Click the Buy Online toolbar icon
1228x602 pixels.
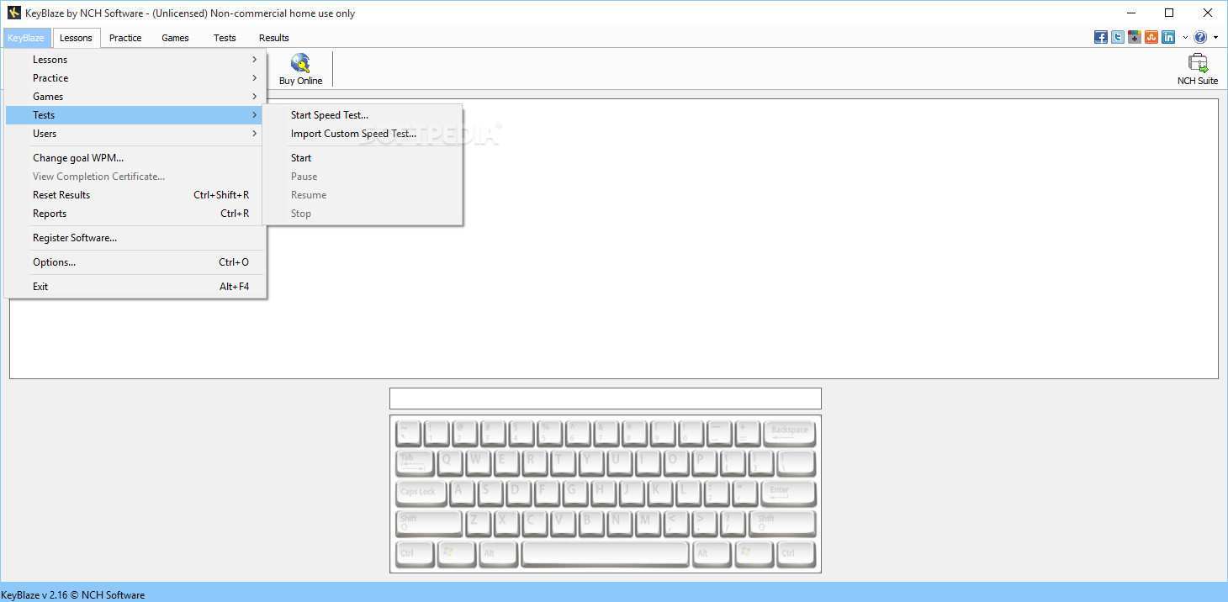pyautogui.click(x=300, y=69)
